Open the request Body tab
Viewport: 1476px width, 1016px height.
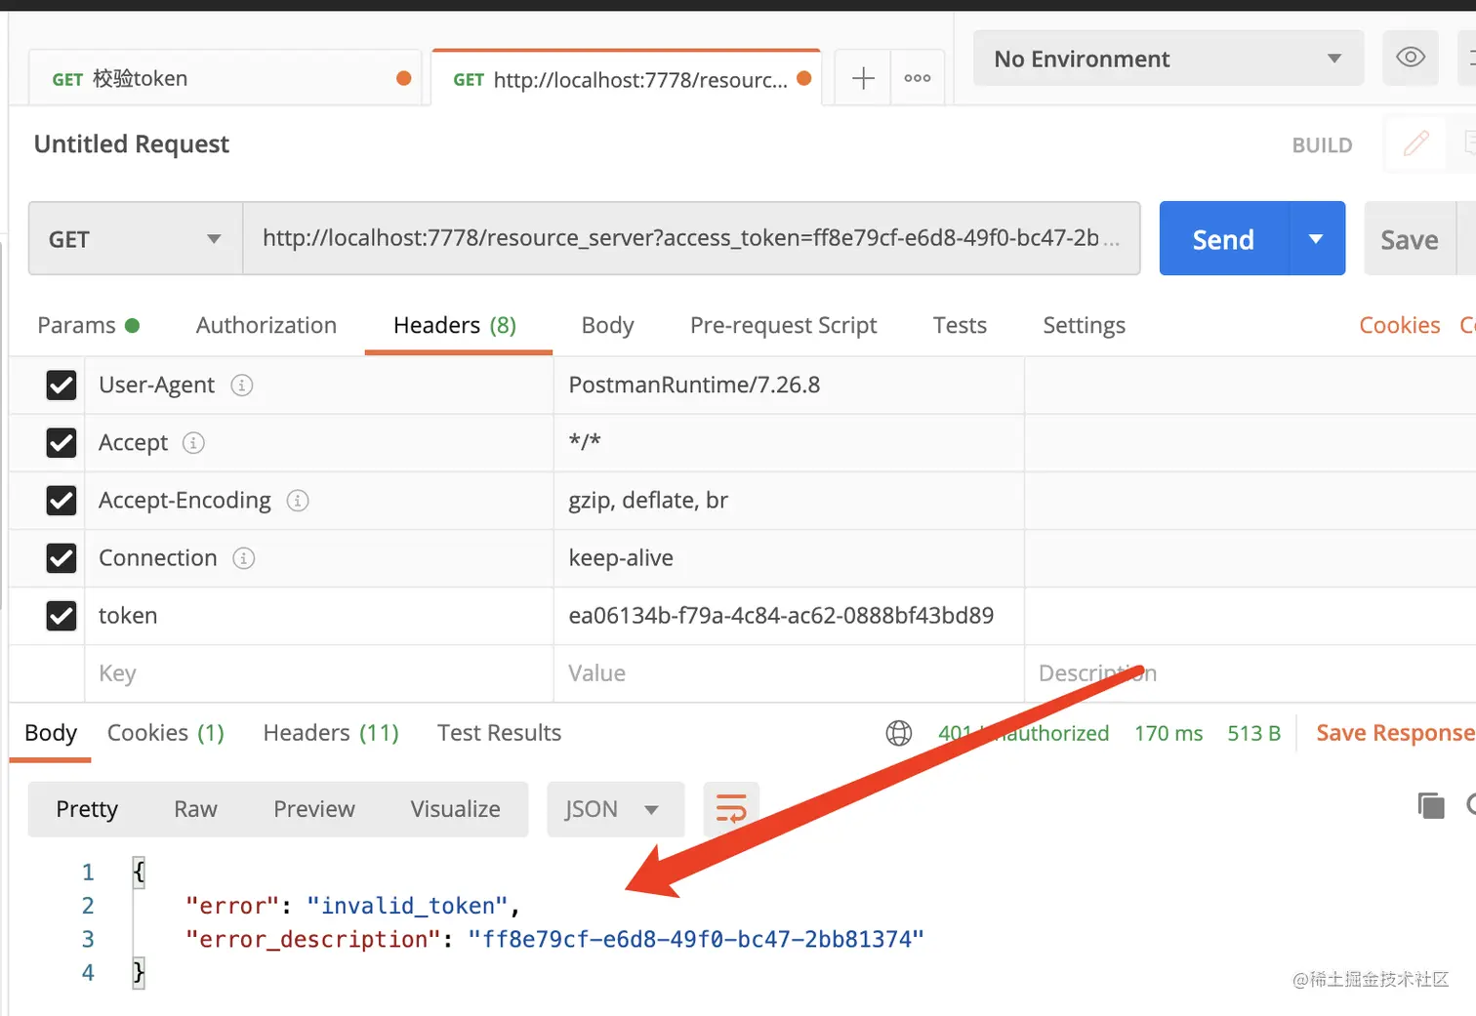tap(607, 325)
